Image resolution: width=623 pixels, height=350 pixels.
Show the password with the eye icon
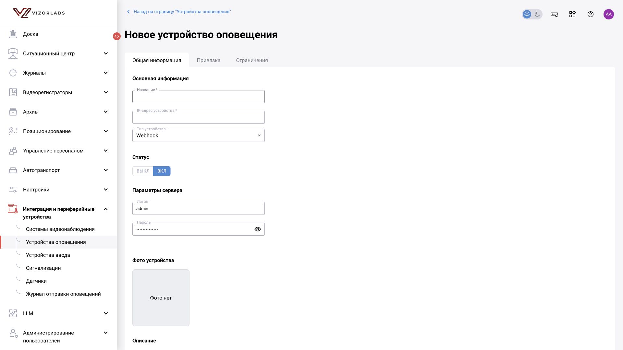click(258, 229)
